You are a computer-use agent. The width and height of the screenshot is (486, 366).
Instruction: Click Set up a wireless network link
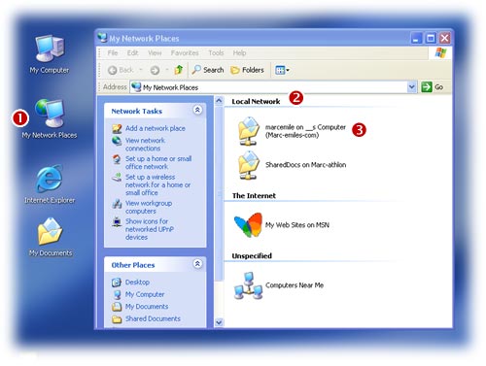(x=157, y=184)
